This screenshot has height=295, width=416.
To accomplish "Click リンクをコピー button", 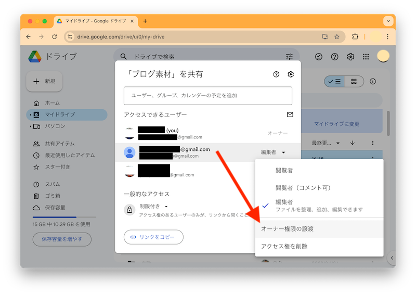I will pyautogui.click(x=153, y=237).
